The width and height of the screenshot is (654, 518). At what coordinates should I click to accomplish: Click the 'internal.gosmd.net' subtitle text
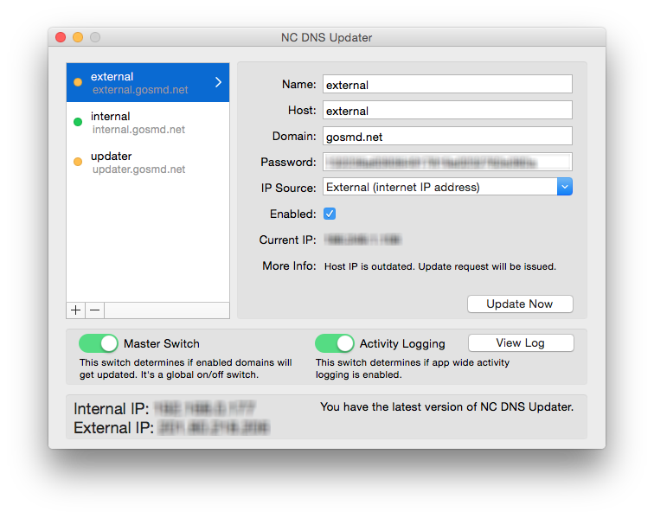[138, 130]
